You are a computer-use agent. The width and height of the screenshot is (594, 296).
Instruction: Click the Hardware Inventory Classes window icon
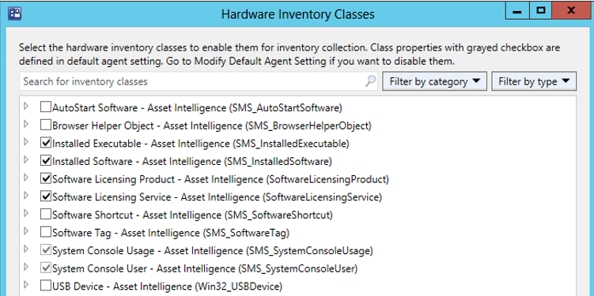[15, 14]
